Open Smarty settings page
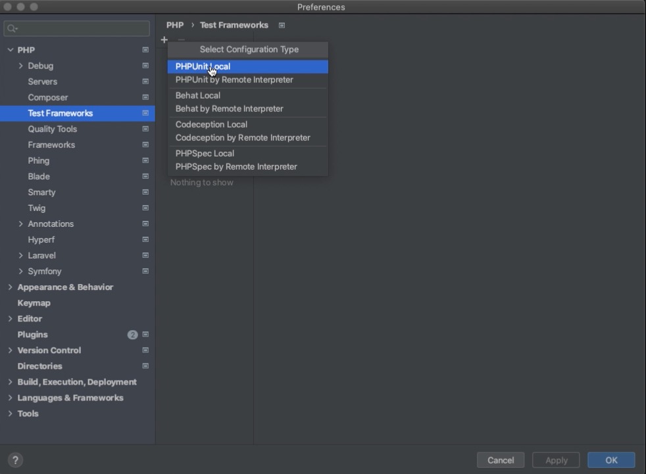This screenshot has width=646, height=474. [x=78, y=192]
